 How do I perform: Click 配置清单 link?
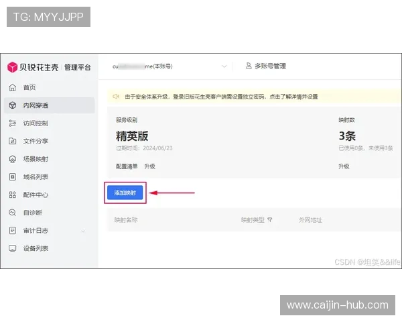click(127, 166)
